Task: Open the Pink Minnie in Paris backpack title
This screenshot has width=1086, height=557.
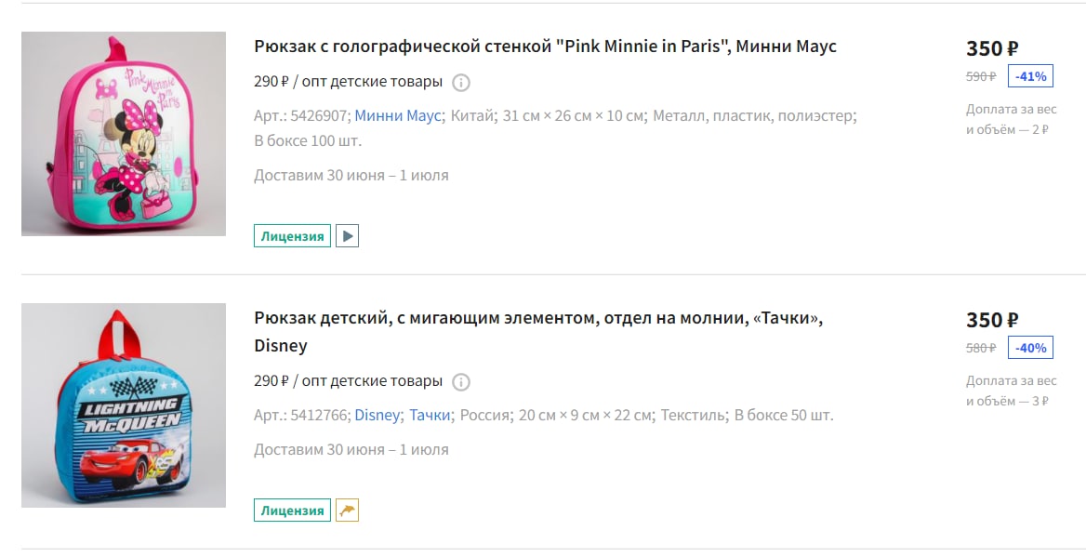Action: coord(545,46)
